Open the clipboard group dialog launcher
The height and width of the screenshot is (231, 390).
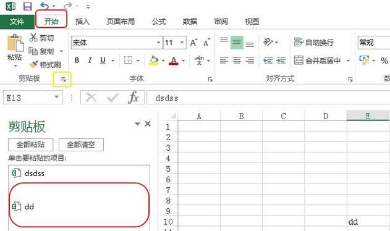click(x=64, y=79)
